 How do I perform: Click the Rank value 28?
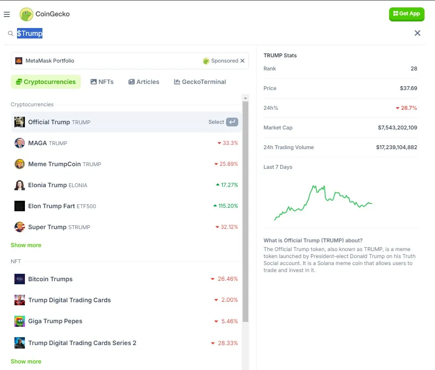click(x=414, y=69)
